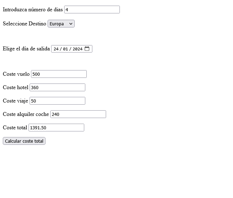Click the Elige el día de salida label
This screenshot has width=233, height=198.
26,49
